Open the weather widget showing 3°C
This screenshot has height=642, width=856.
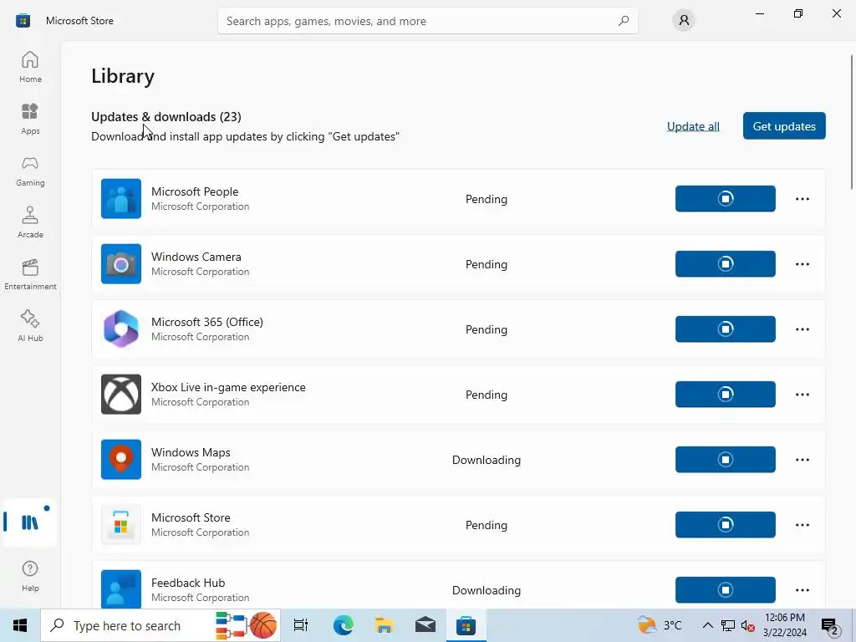[x=660, y=625]
